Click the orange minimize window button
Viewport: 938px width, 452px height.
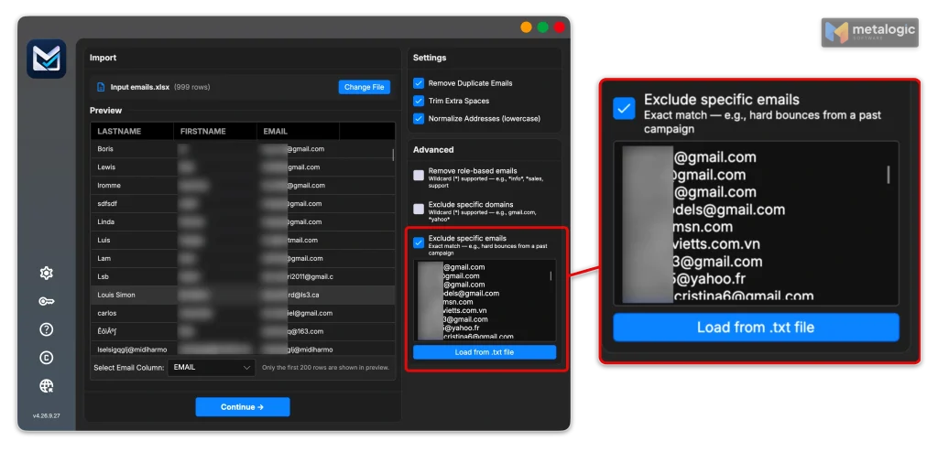pos(526,27)
